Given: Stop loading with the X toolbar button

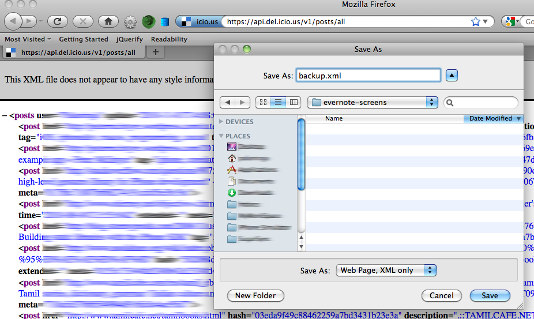Looking at the screenshot, I should click(x=83, y=21).
